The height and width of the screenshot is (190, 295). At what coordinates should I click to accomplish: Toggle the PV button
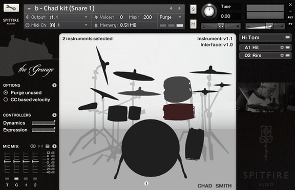tap(290, 24)
